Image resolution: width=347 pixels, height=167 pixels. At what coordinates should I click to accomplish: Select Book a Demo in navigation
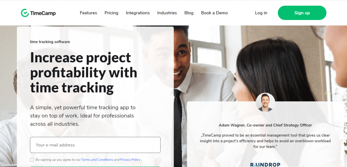coord(214,13)
